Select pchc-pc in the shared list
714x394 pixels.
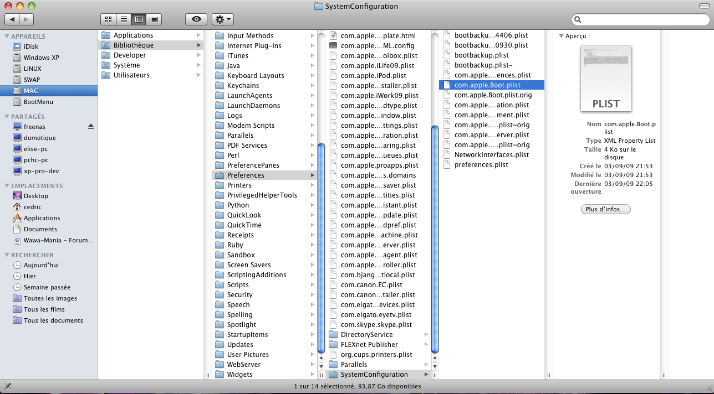pos(35,160)
